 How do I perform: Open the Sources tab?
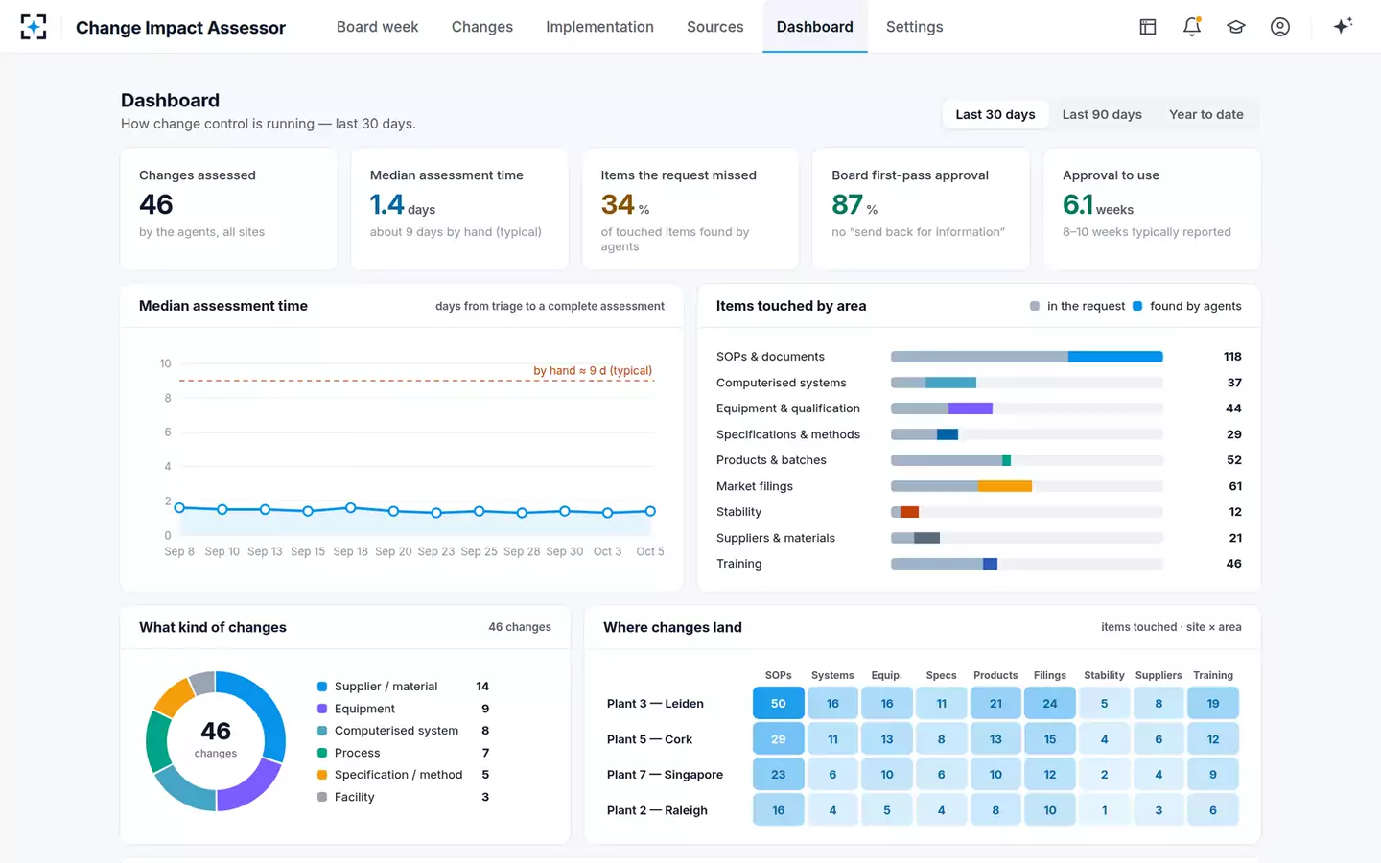(714, 27)
